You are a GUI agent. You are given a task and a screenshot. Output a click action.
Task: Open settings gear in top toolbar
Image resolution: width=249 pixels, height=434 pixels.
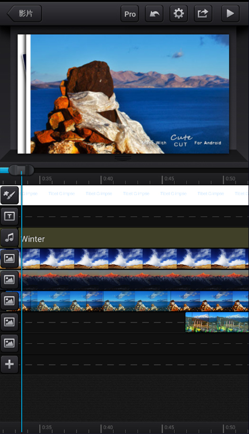tap(178, 13)
